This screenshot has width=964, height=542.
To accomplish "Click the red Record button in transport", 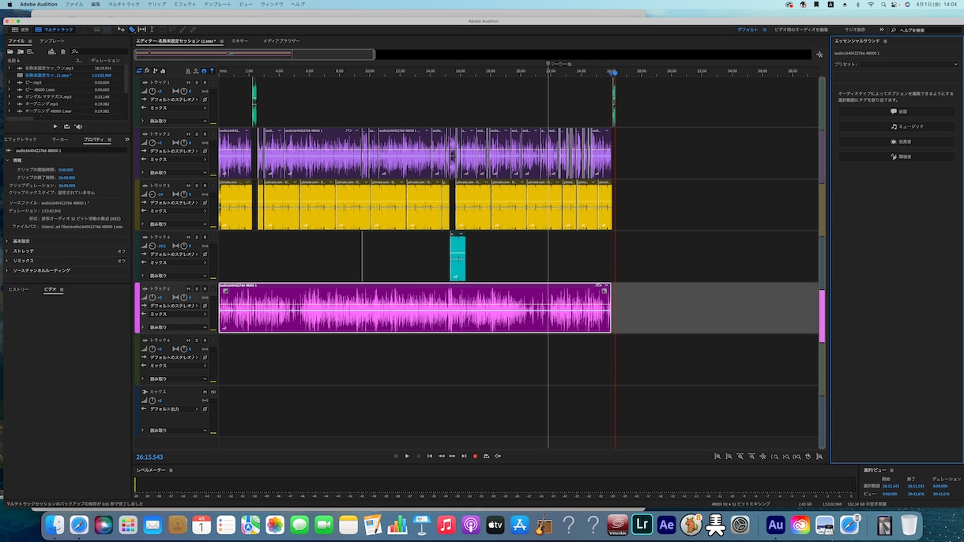I will tap(475, 456).
